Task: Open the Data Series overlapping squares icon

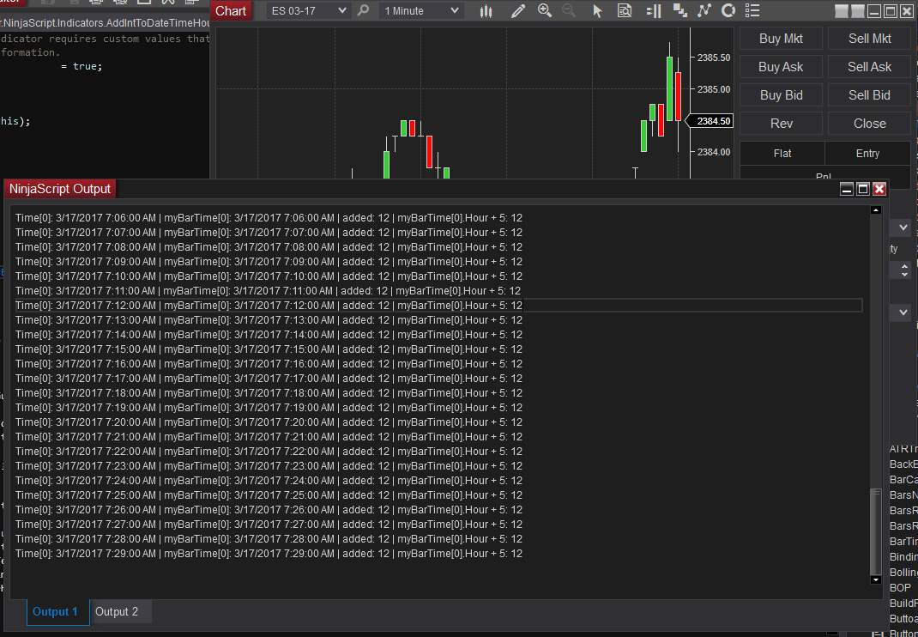Action: click(679, 10)
